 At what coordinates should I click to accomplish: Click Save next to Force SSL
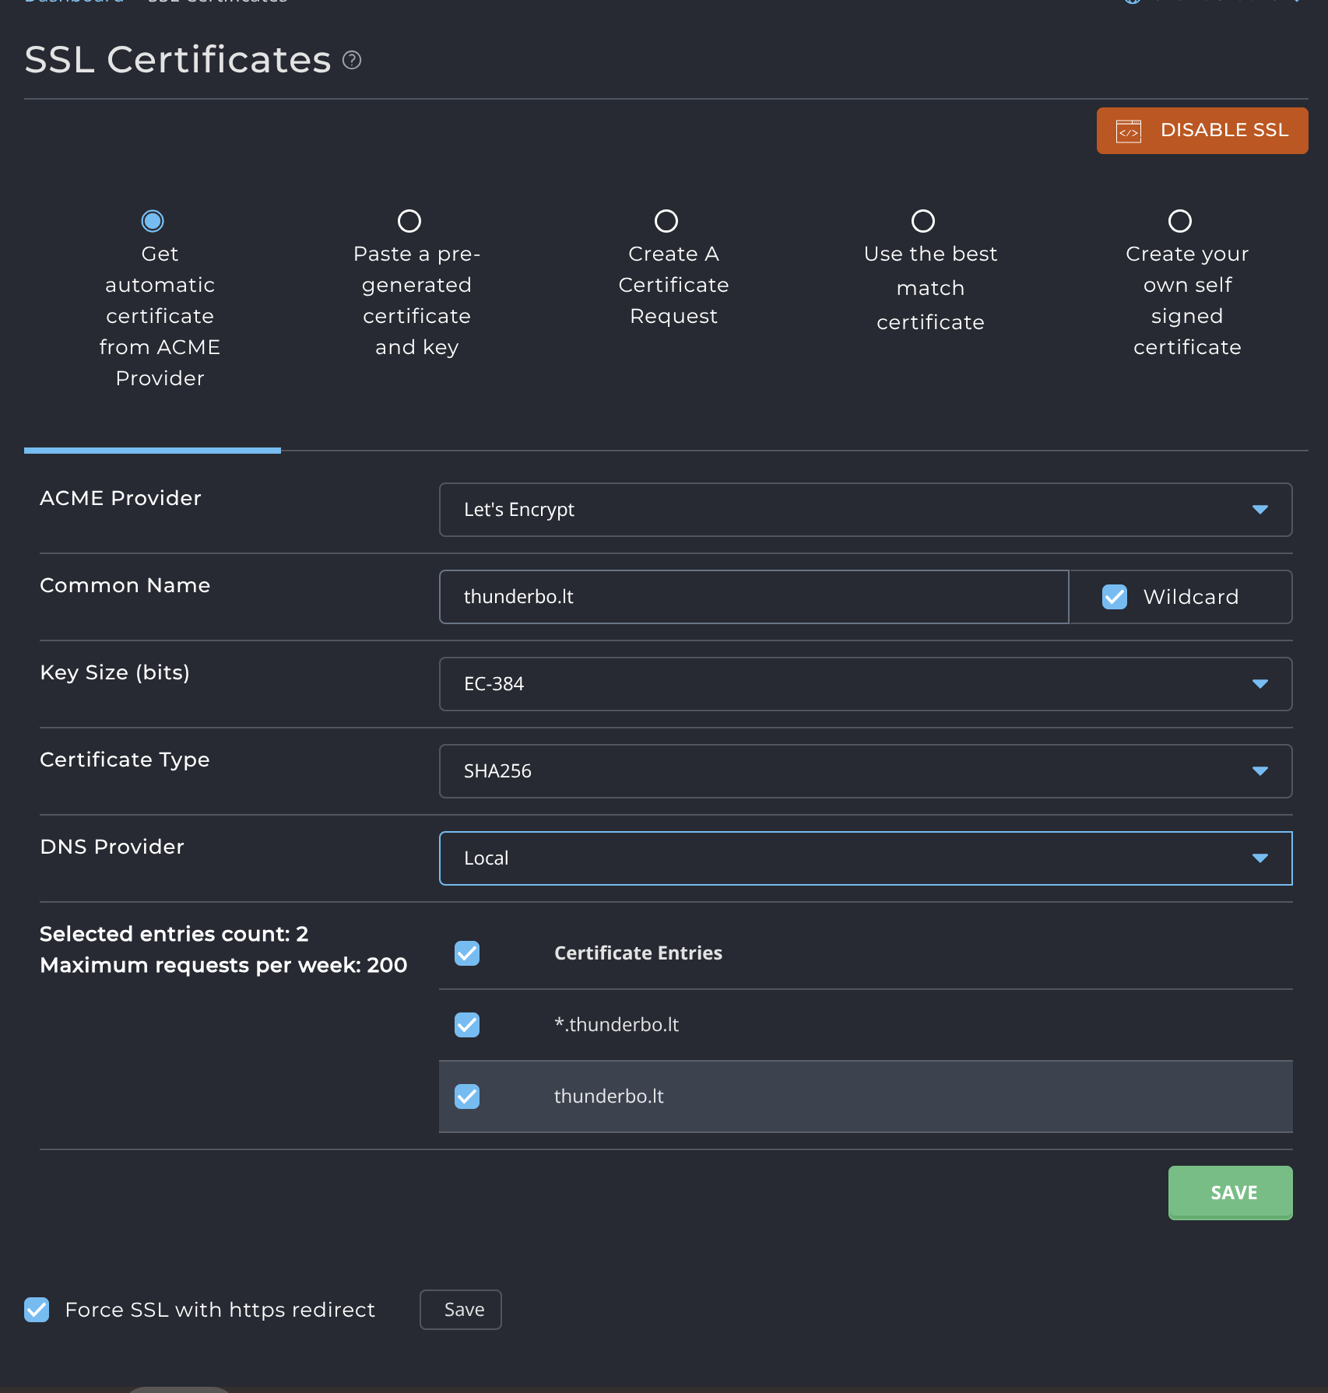461,1310
